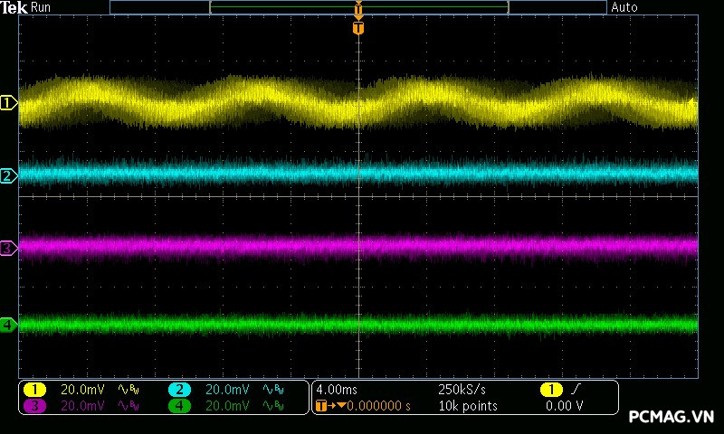Click the cyan channel 2 ground marker
The height and width of the screenshot is (434, 724).
pos(8,175)
